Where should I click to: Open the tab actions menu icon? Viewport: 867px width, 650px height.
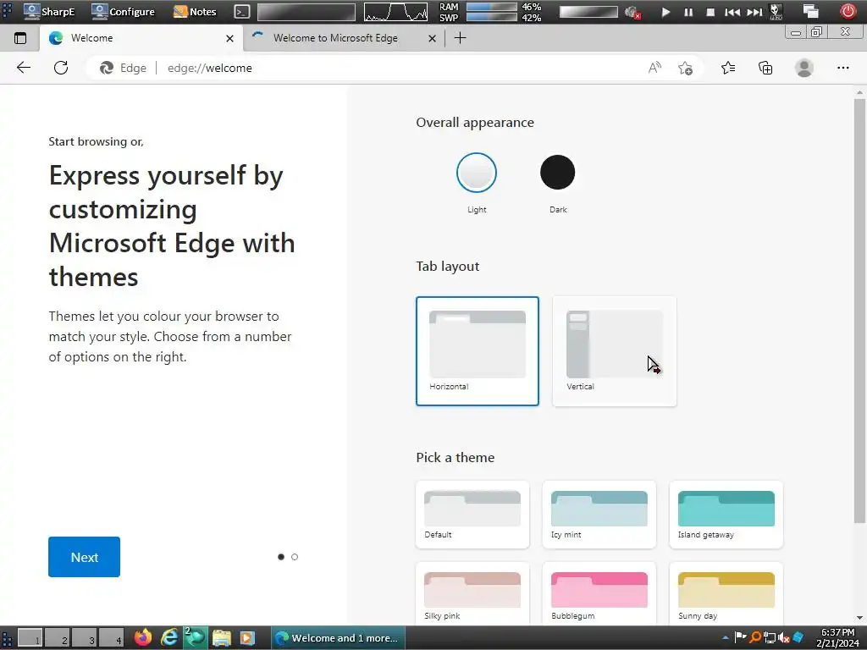click(x=20, y=38)
